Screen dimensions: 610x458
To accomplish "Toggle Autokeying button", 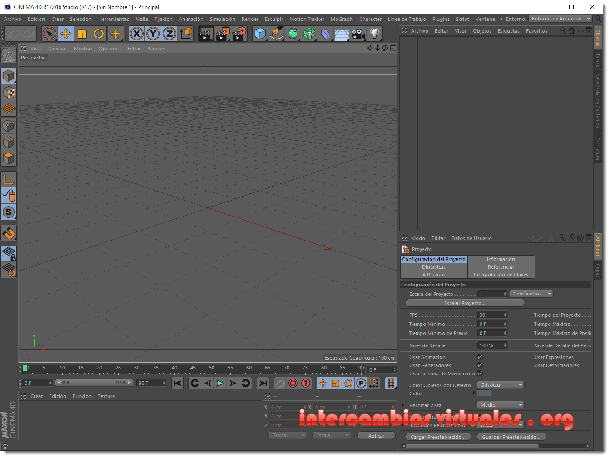I will point(293,384).
